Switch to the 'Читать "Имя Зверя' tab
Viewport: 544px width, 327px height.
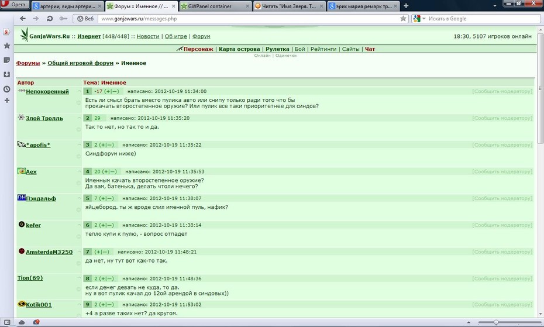(288, 6)
